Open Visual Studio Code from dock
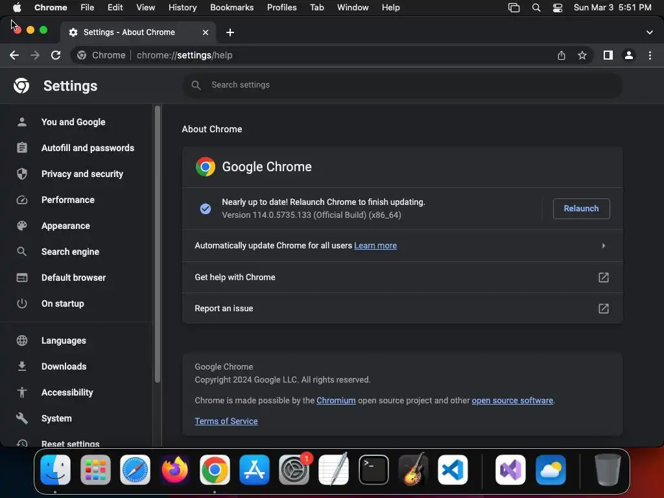 pyautogui.click(x=453, y=469)
